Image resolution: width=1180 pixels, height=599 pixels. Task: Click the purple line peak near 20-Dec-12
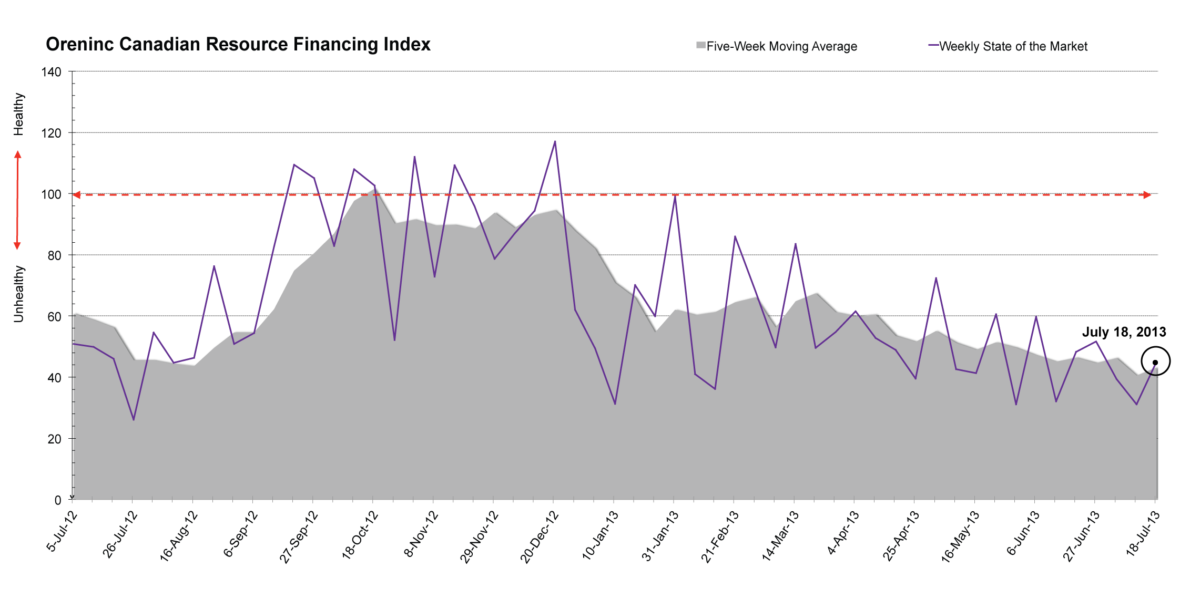point(555,141)
